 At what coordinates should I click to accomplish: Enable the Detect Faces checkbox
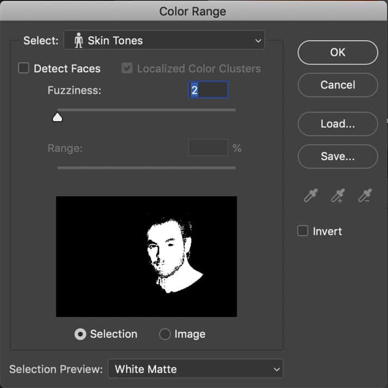24,68
